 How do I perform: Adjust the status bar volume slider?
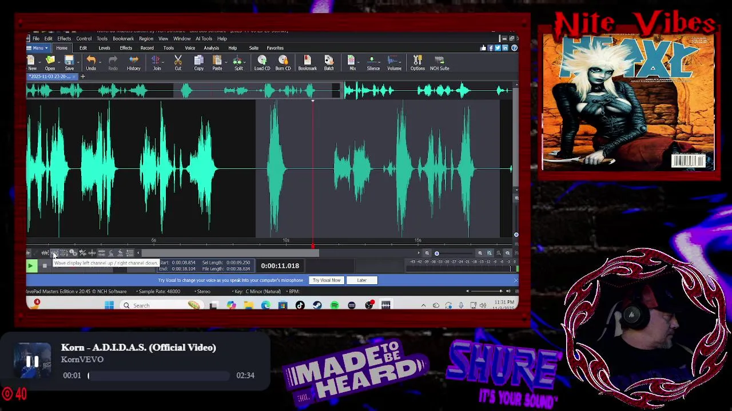[487, 291]
